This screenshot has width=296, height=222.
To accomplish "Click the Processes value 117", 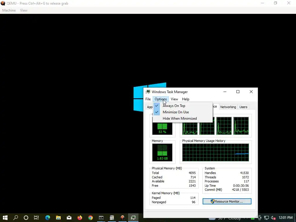I will coord(246,182).
